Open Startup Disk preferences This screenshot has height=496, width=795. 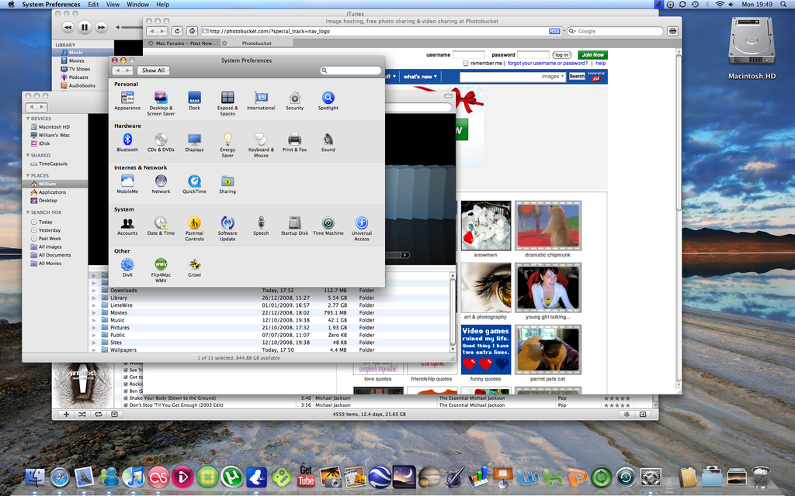click(x=294, y=226)
